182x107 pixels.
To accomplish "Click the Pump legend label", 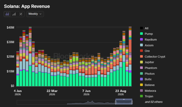I will (149, 34).
